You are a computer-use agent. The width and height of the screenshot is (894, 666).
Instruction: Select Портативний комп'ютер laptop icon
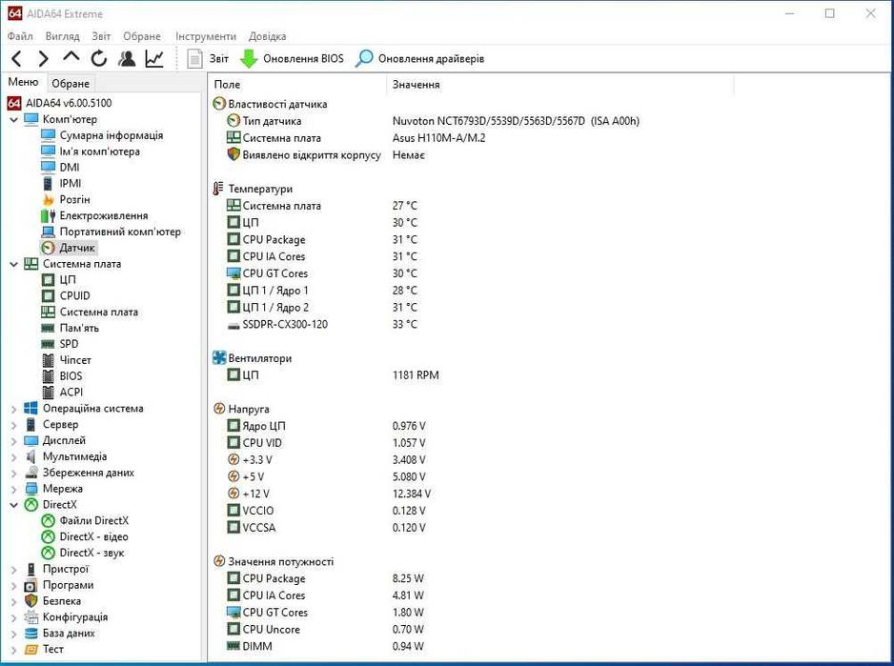(x=49, y=232)
